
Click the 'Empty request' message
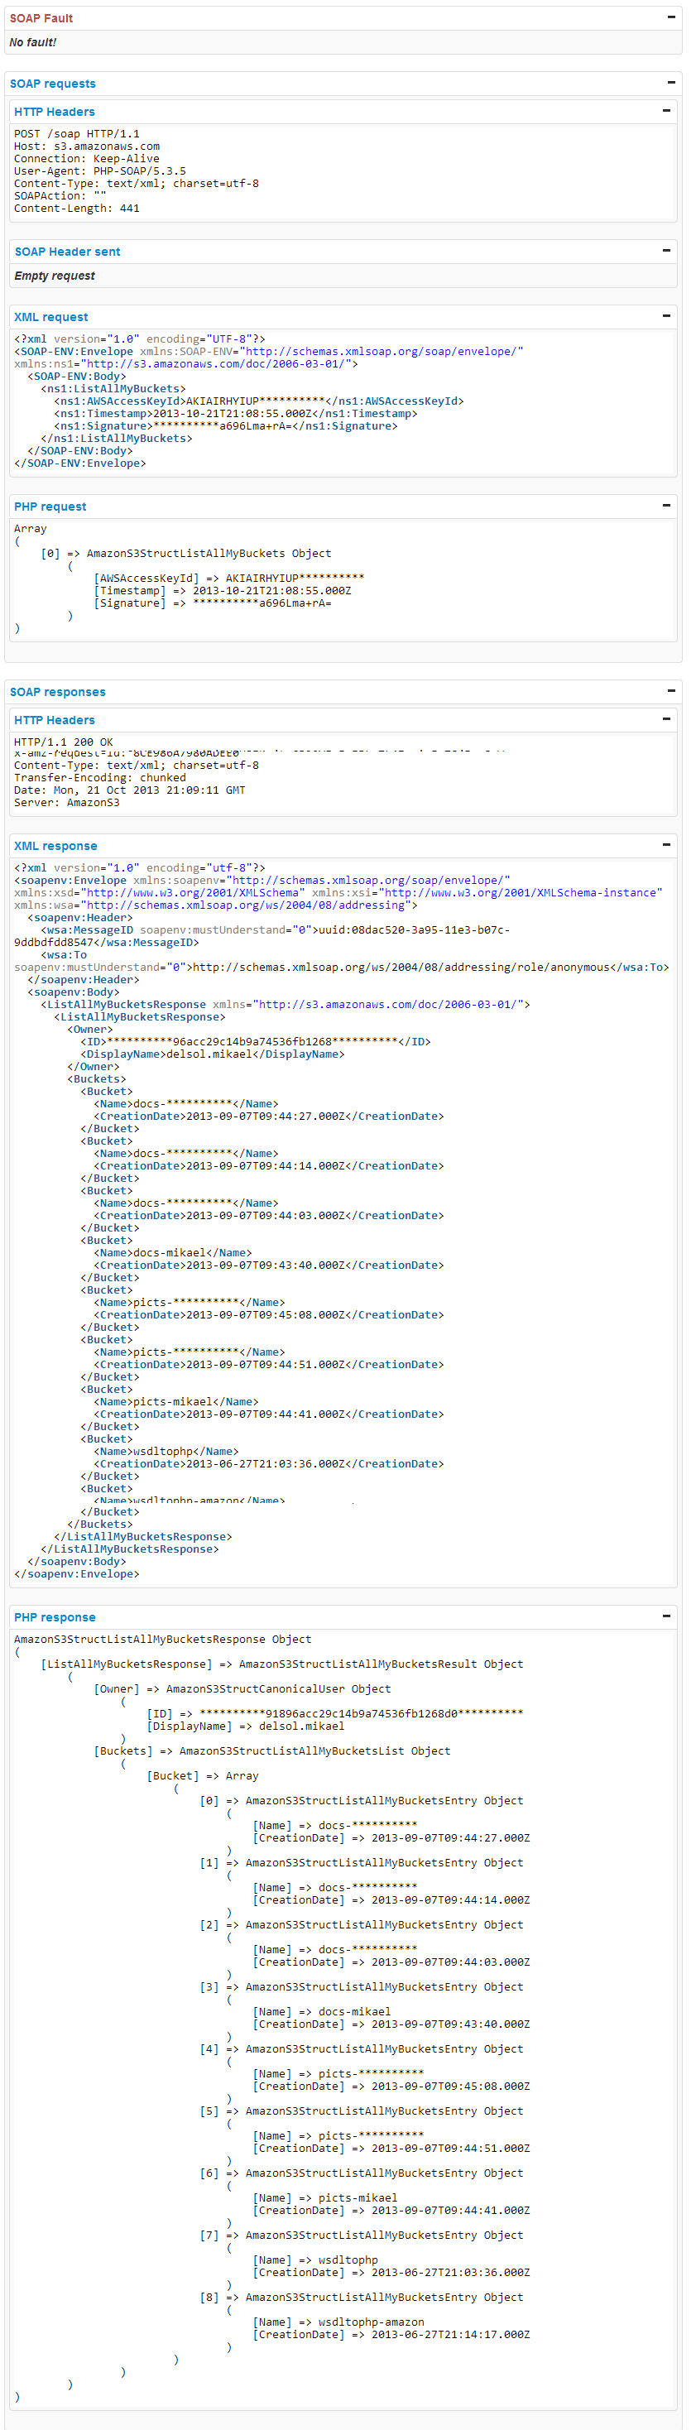coord(55,276)
